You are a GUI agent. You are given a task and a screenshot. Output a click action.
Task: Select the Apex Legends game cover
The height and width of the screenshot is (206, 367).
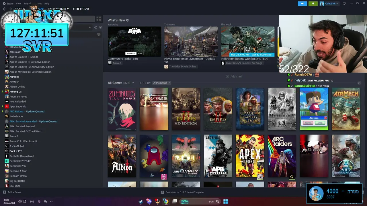(250, 156)
